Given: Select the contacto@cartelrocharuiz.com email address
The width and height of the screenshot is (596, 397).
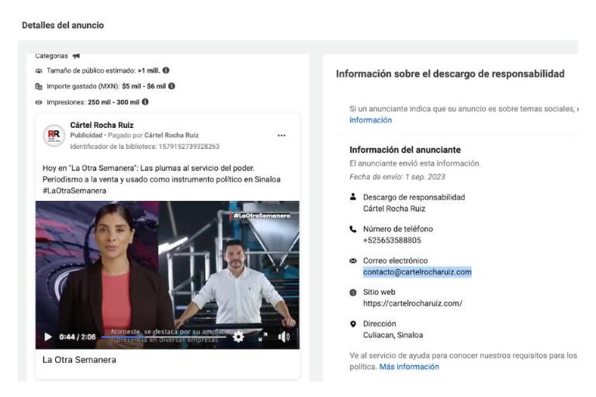Looking at the screenshot, I should pos(417,272).
